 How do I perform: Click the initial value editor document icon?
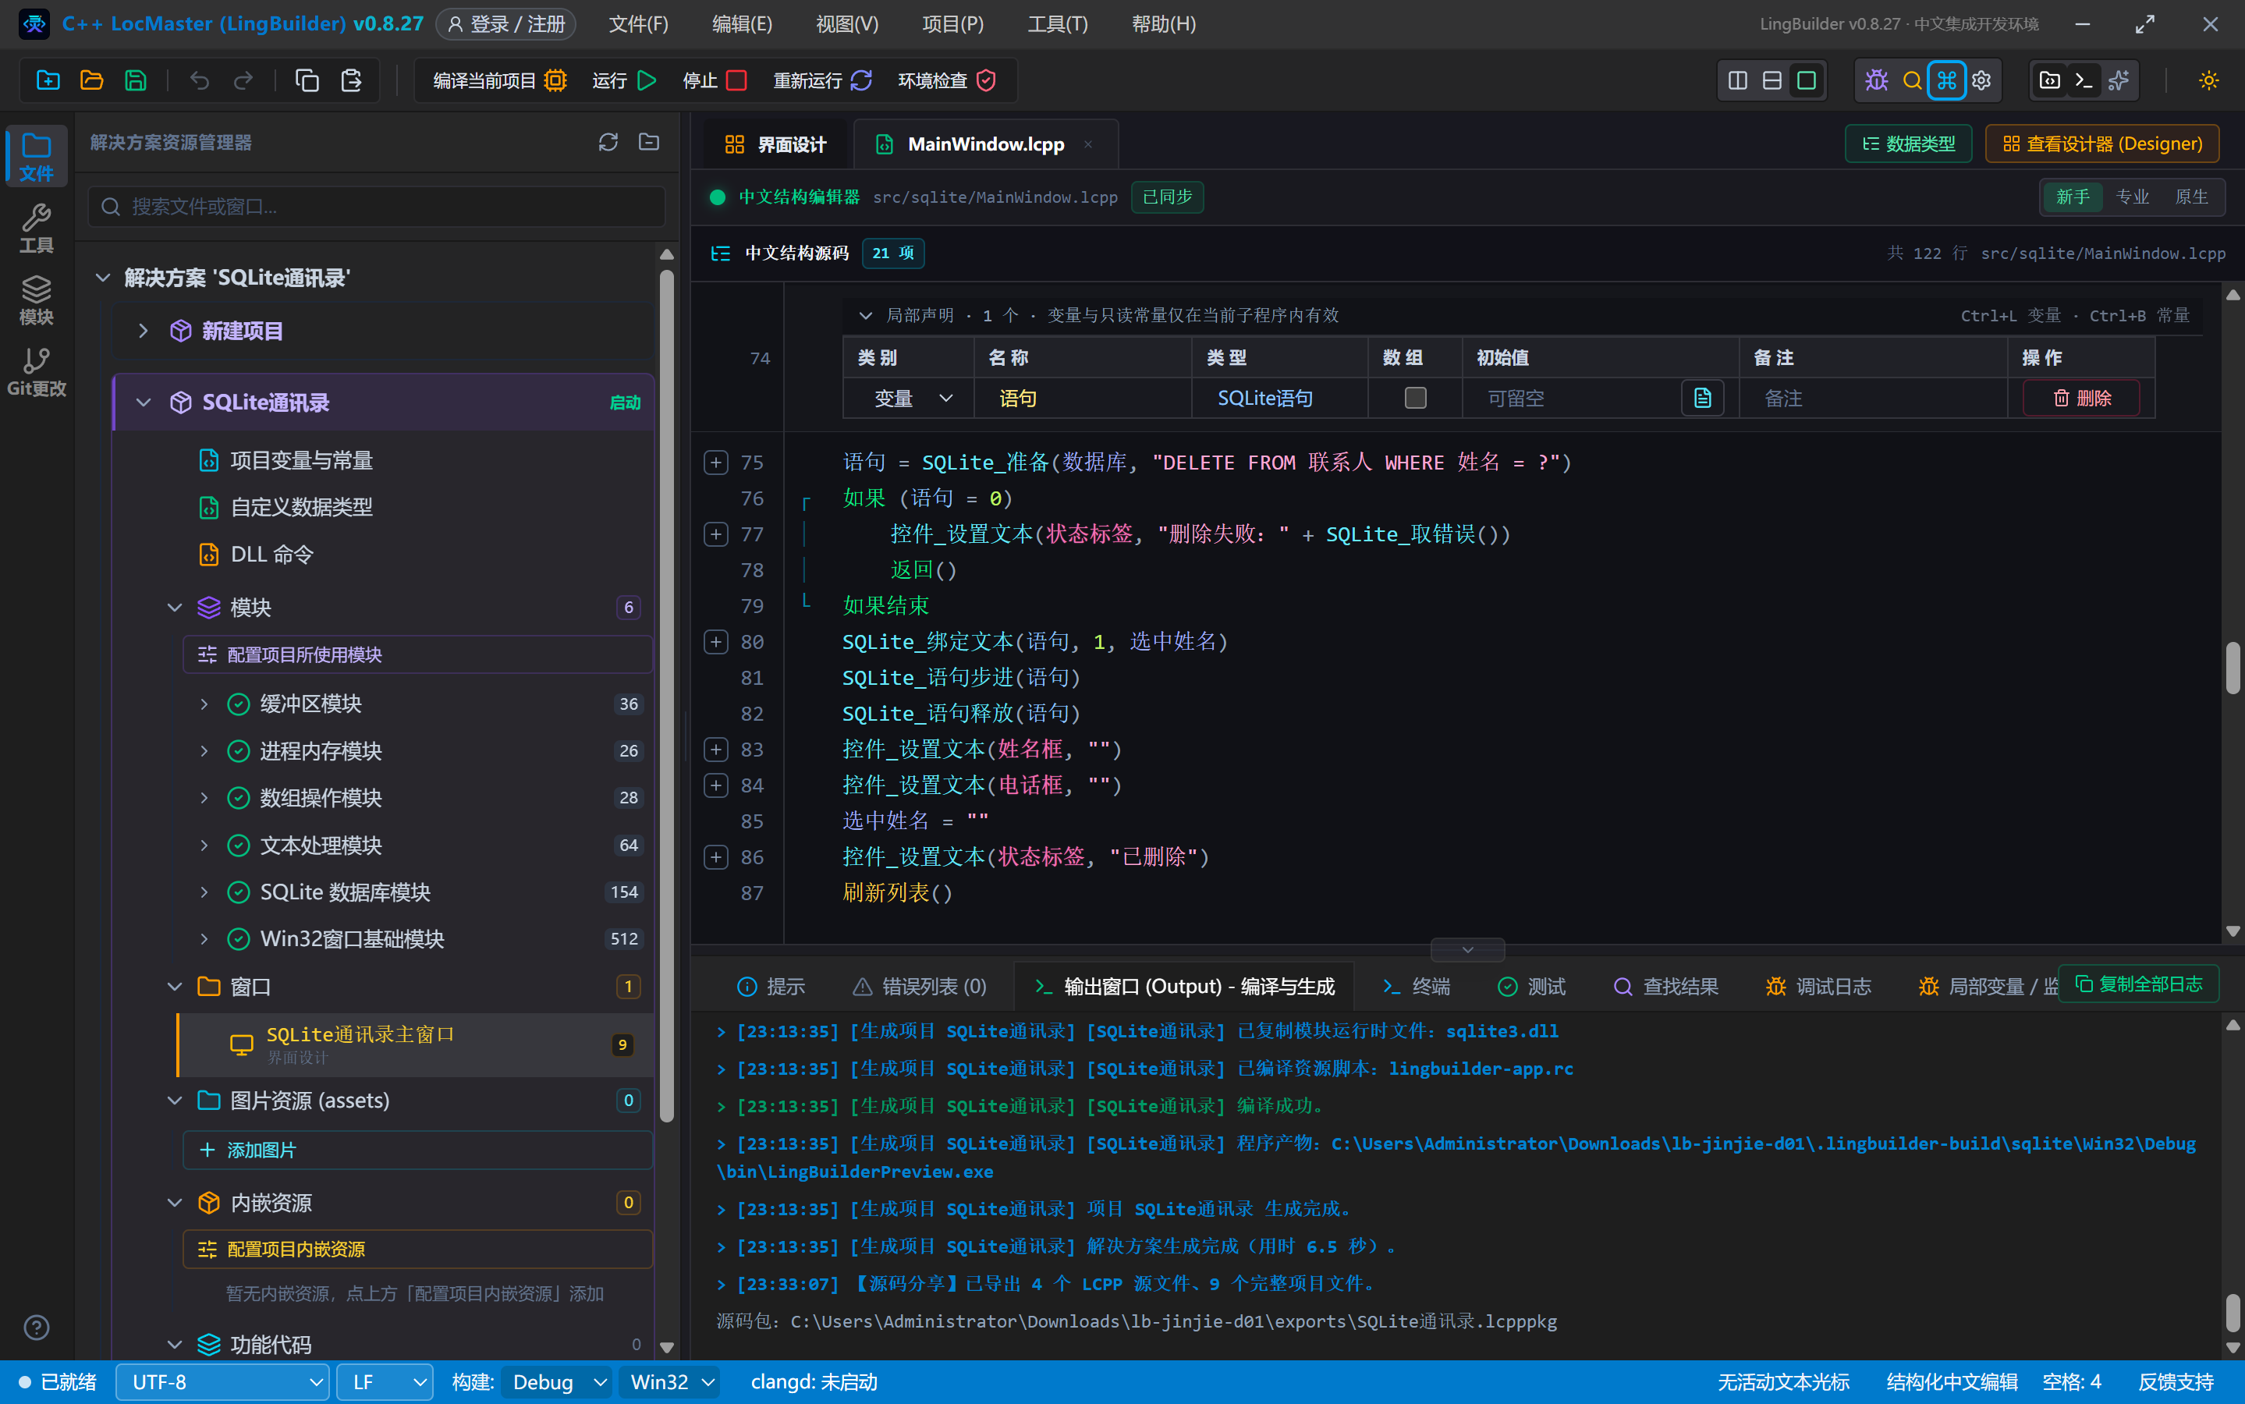point(1702,399)
